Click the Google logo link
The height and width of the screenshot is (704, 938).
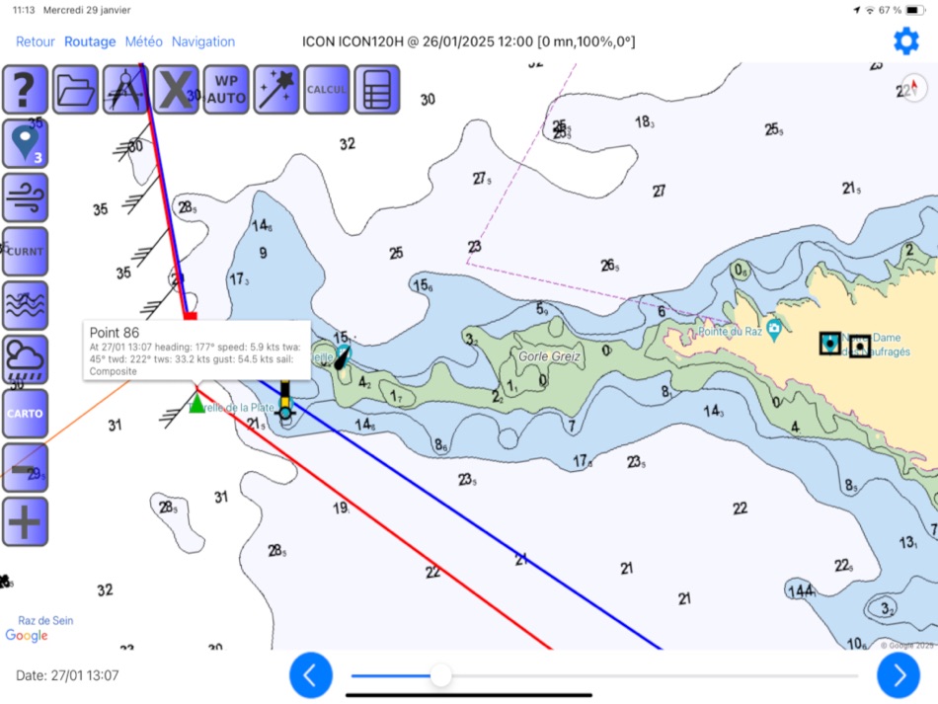[27, 636]
